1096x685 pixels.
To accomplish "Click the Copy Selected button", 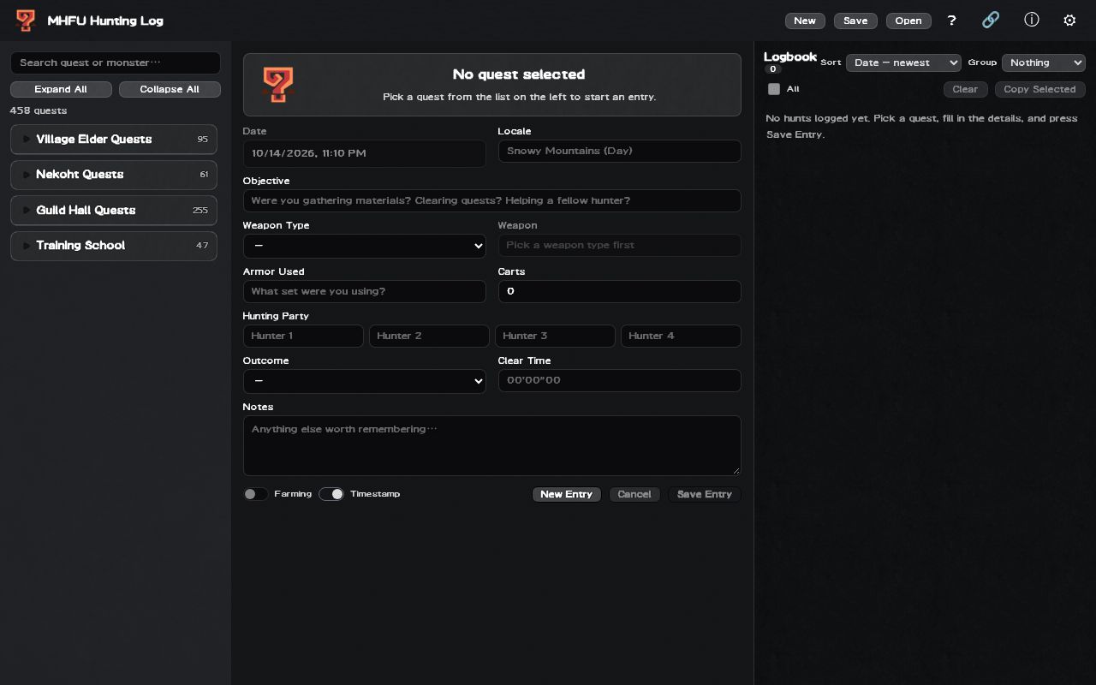I will 1040,89.
